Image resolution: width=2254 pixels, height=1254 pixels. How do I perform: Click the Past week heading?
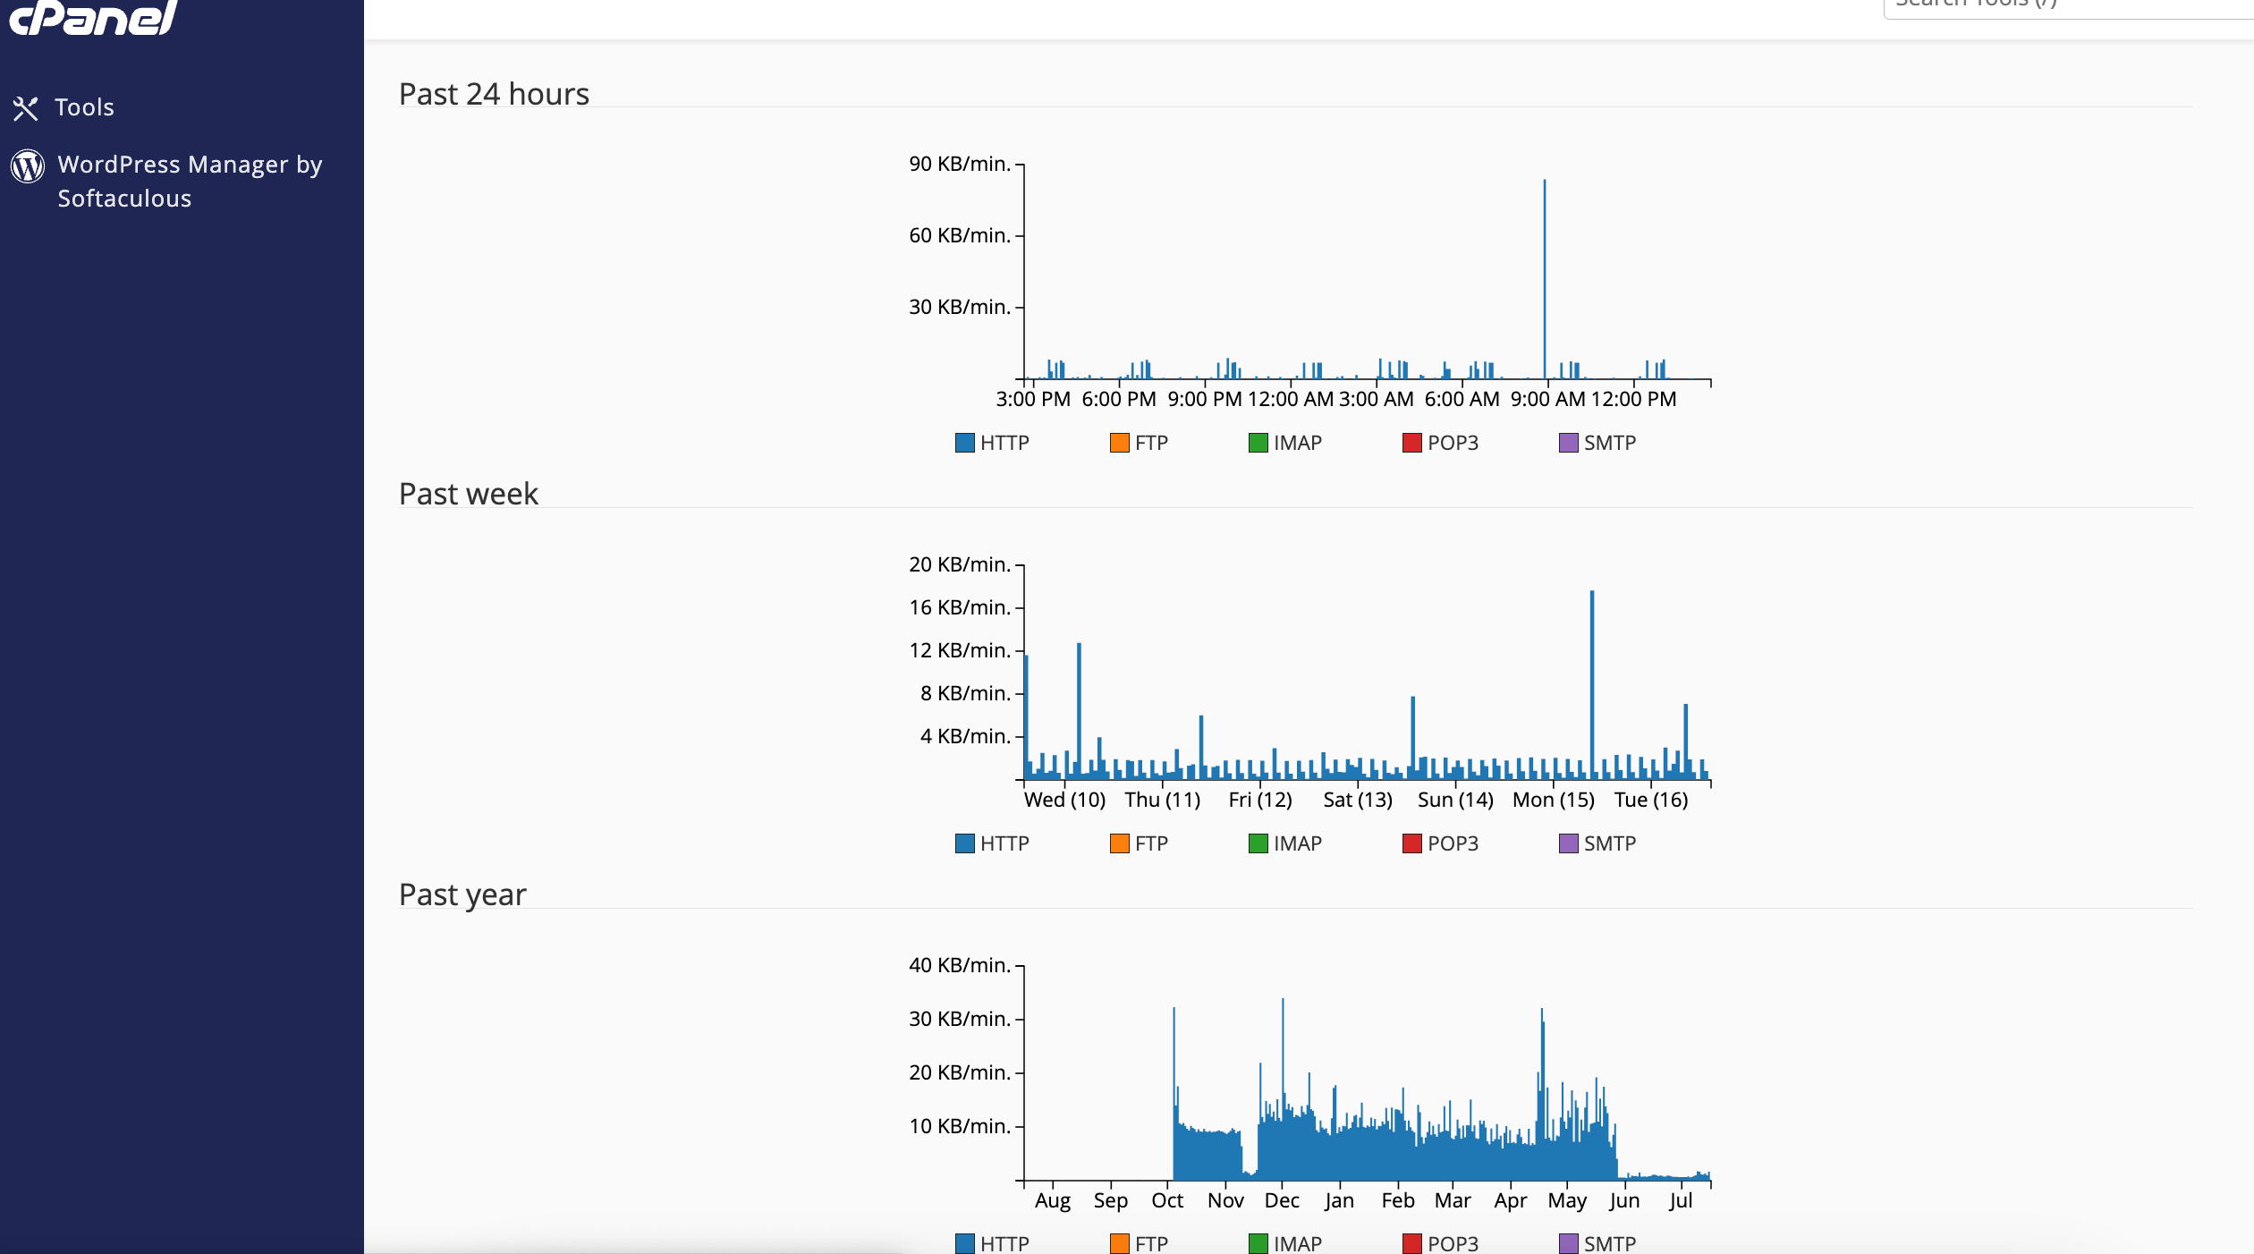click(469, 494)
